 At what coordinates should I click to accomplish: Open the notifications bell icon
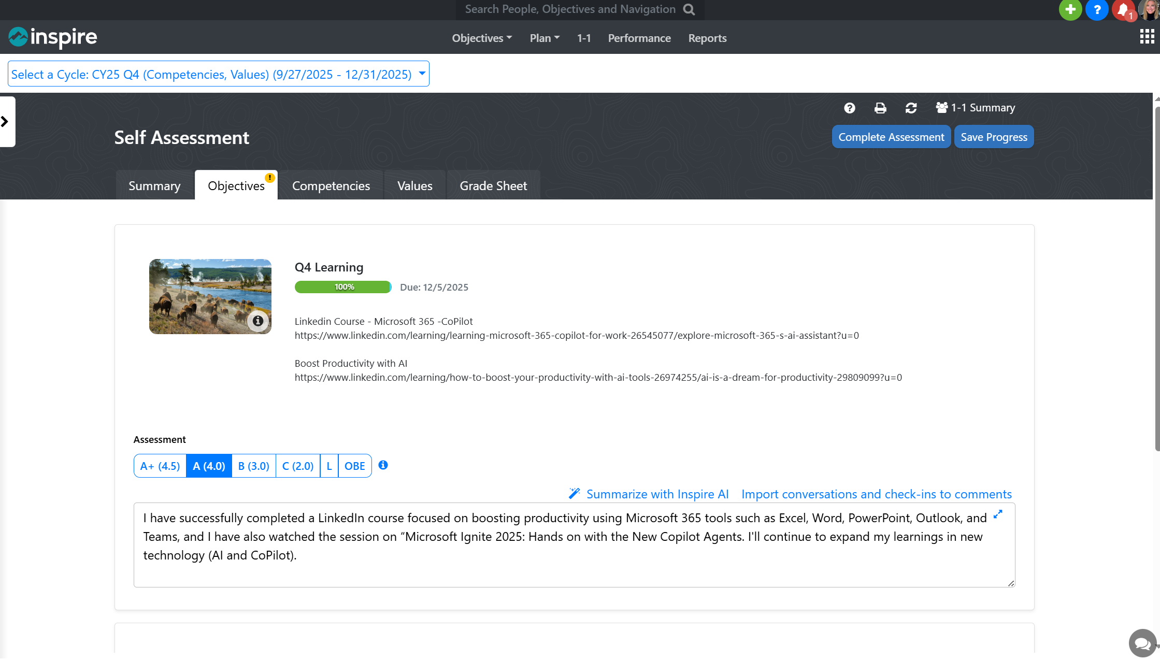(1123, 9)
